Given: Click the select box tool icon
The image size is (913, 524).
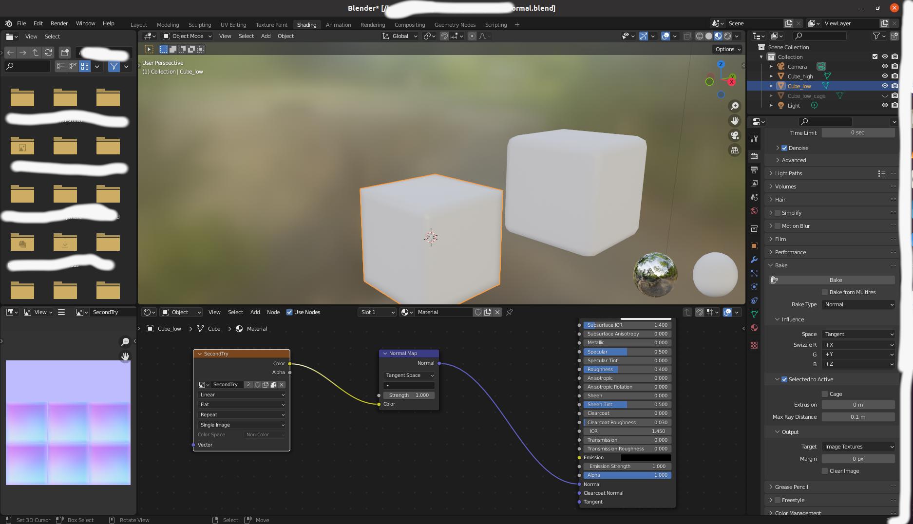Looking at the screenshot, I should coord(149,49).
